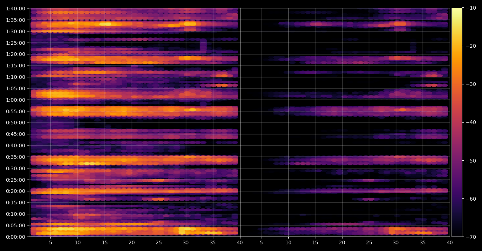Image resolution: width=482 pixels, height=251 pixels.
Task: Click the 0:20:00 time axis label
Action: 16,191
